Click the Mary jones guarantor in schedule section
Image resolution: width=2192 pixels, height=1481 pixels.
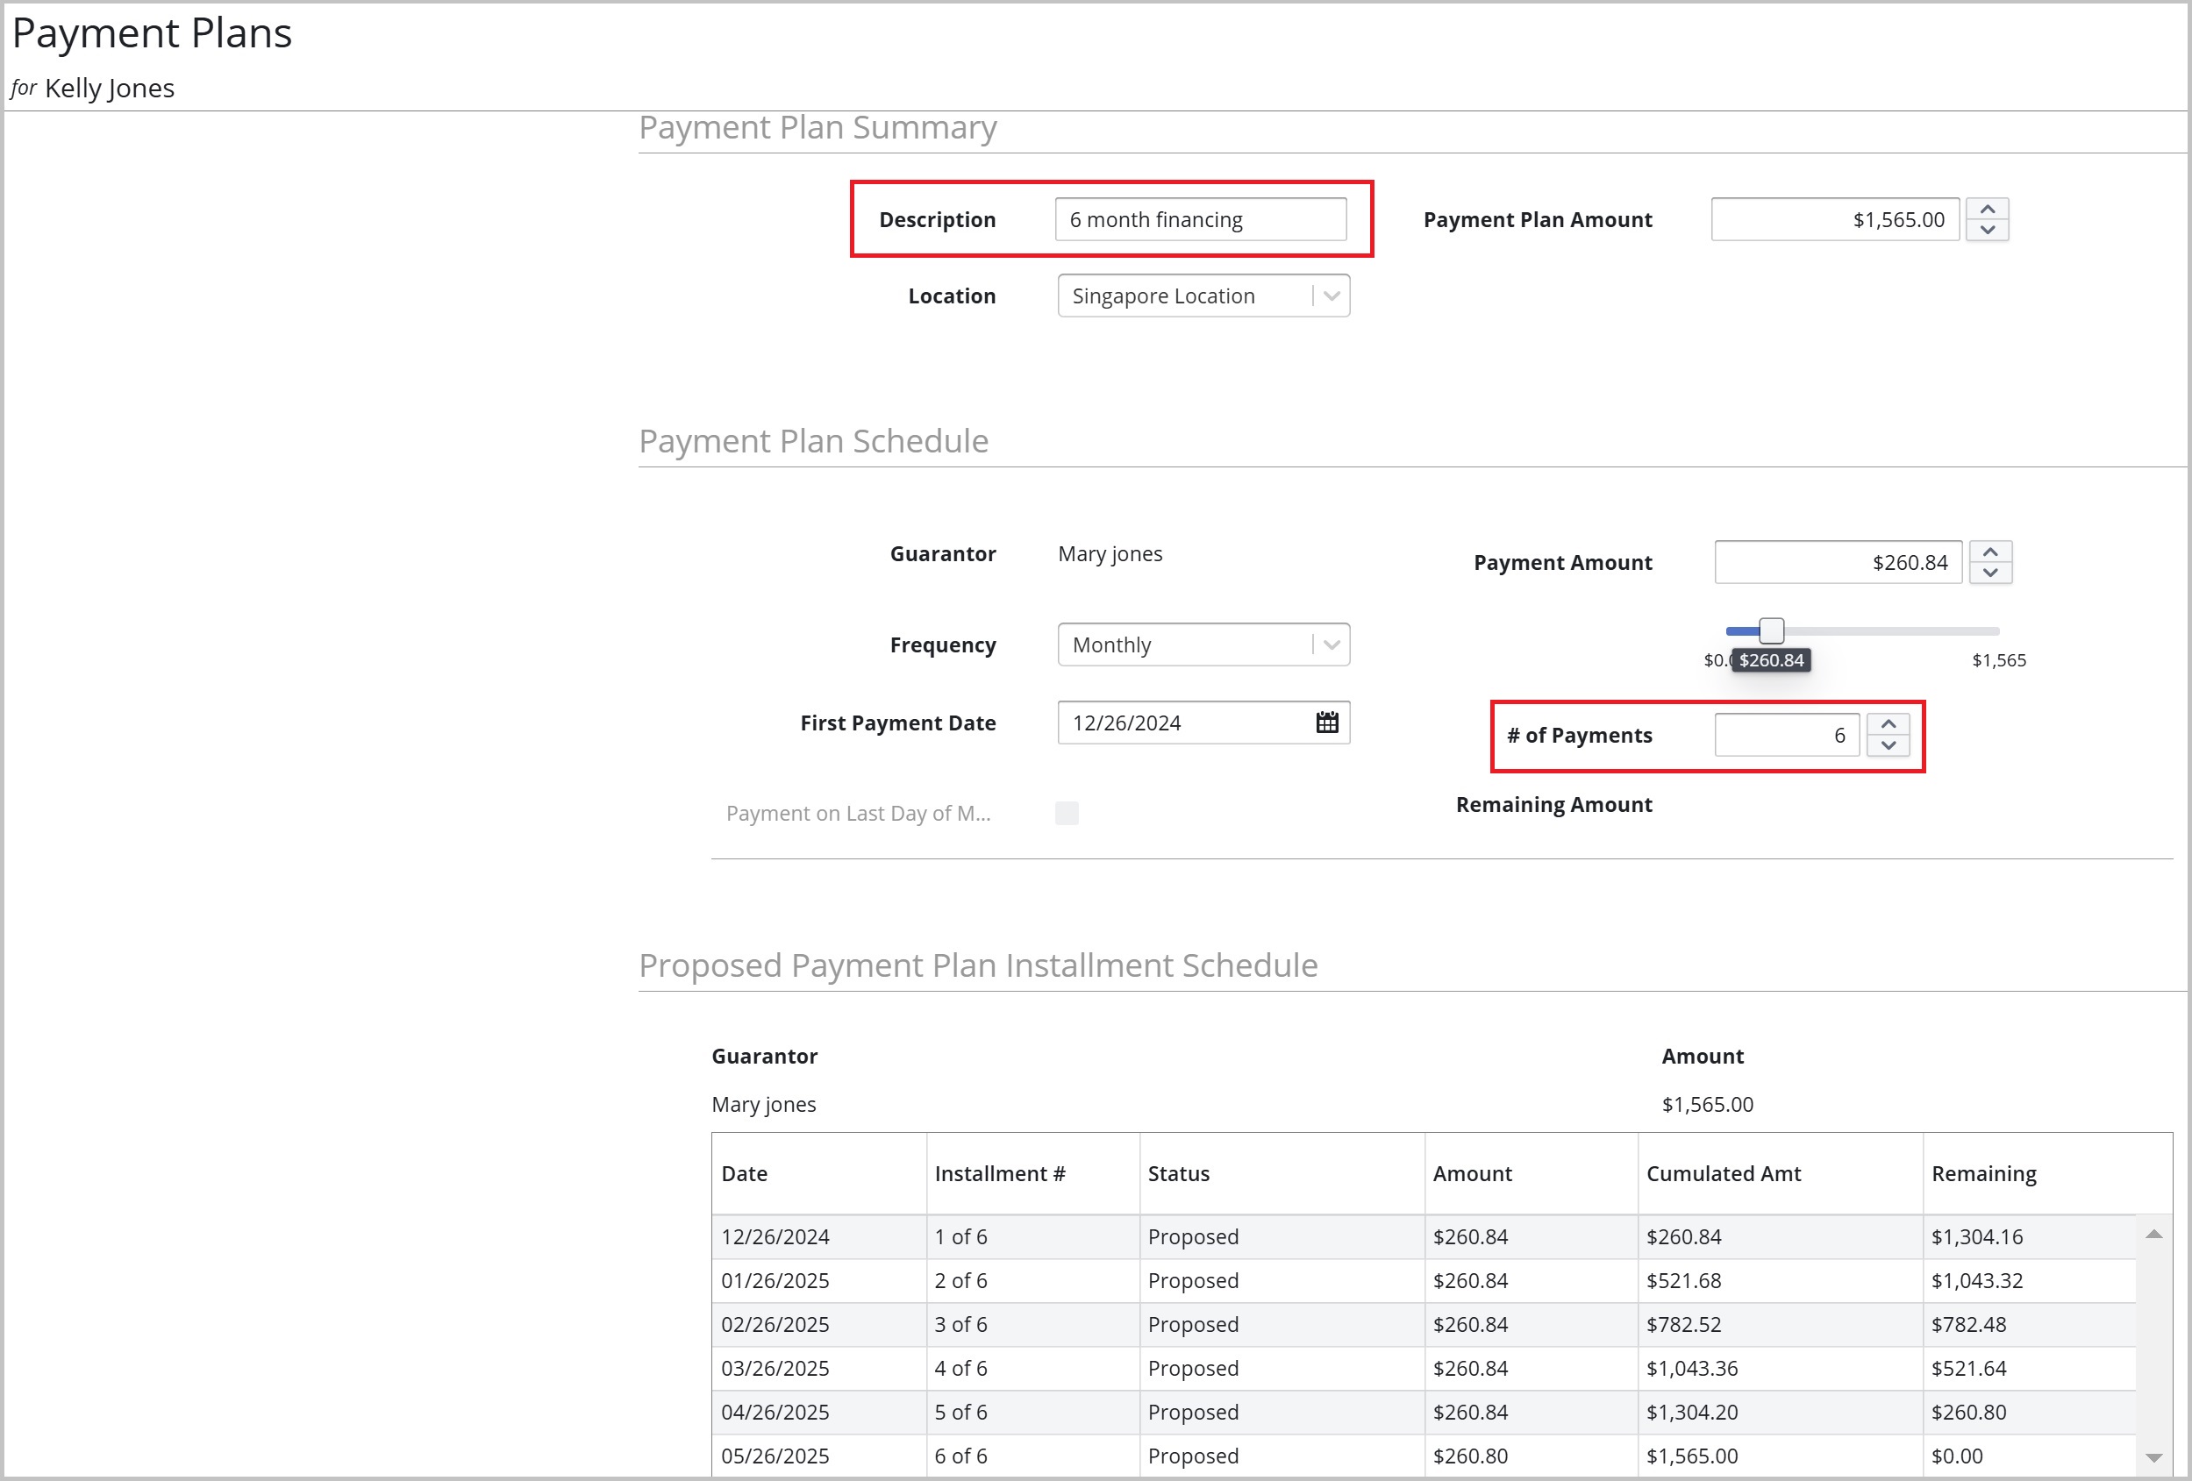coord(1110,553)
